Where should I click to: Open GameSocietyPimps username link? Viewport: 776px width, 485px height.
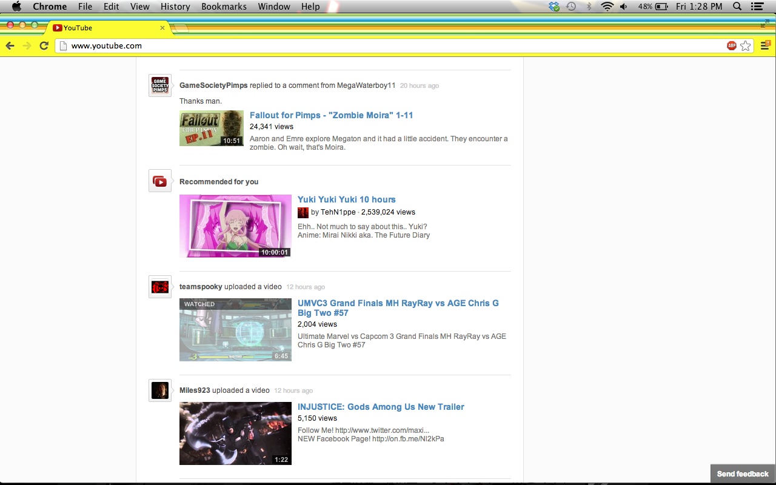point(213,85)
